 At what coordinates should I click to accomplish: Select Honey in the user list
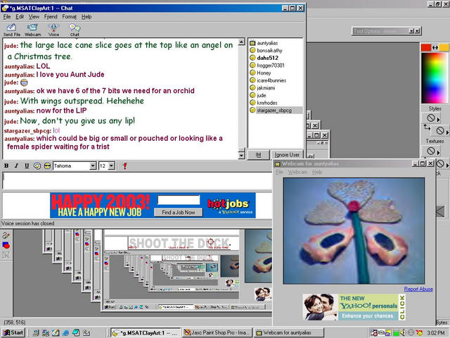pyautogui.click(x=264, y=73)
